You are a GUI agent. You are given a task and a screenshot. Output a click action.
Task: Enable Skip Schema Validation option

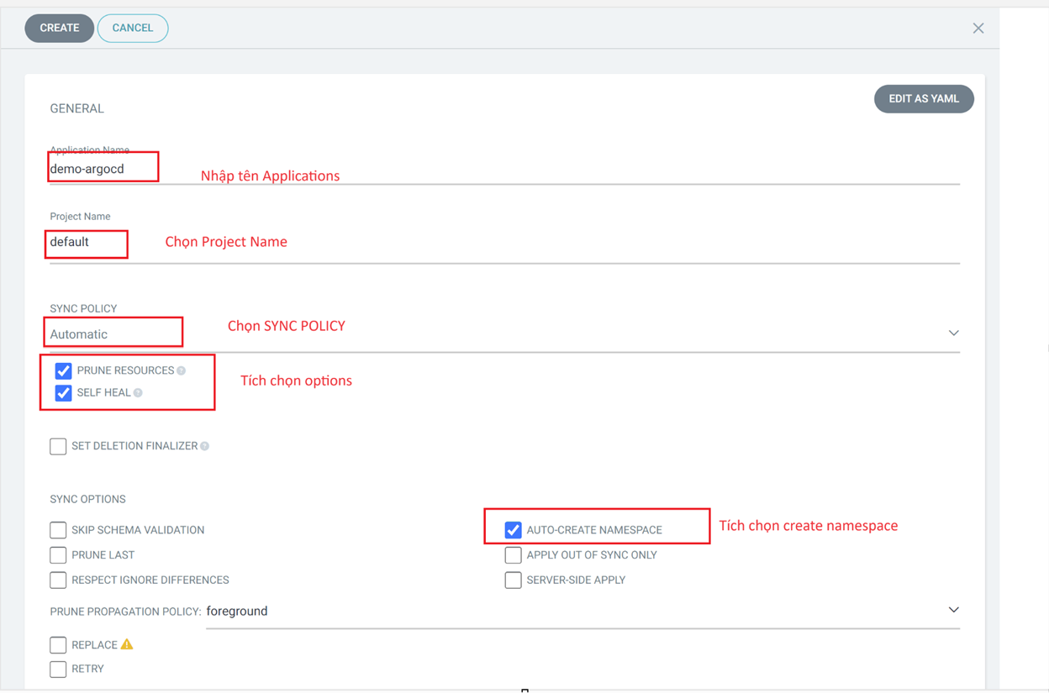pyautogui.click(x=58, y=530)
